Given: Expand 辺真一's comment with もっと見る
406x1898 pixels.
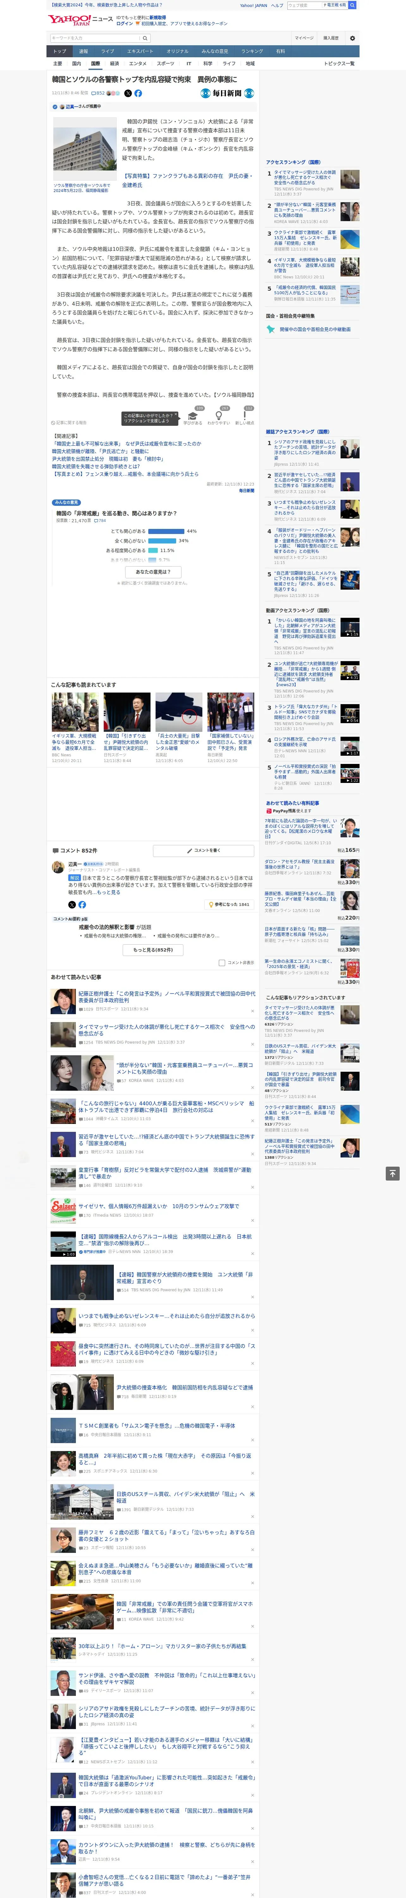Looking at the screenshot, I should coord(108,892).
